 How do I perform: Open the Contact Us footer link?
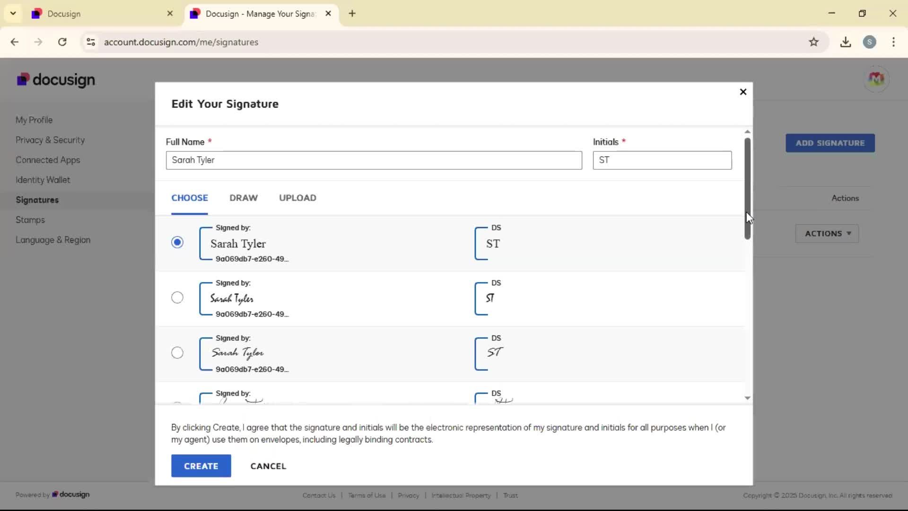(319, 495)
